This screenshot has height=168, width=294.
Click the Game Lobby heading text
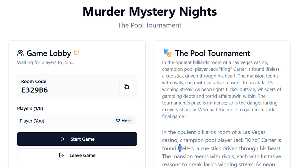point(49,53)
